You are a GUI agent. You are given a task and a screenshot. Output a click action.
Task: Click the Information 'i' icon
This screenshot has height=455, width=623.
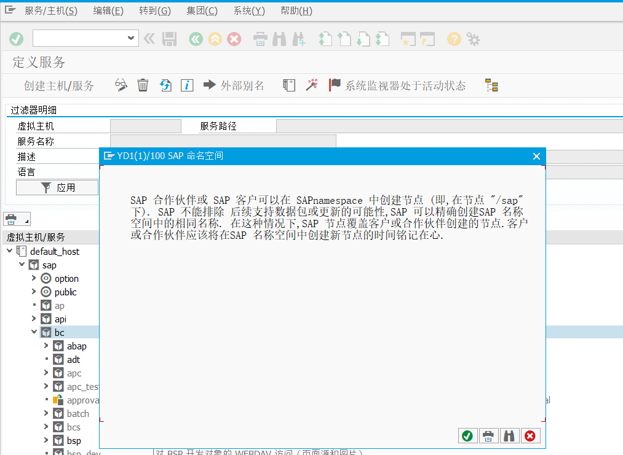187,85
